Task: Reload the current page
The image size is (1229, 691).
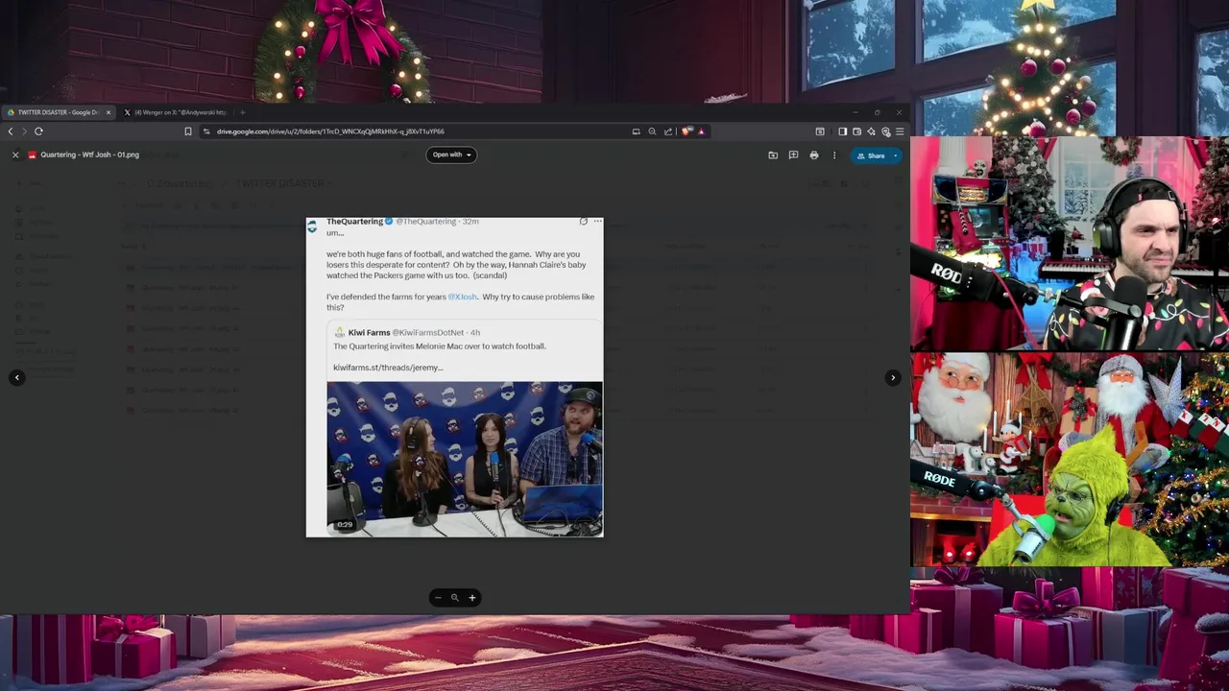Action: point(38,131)
